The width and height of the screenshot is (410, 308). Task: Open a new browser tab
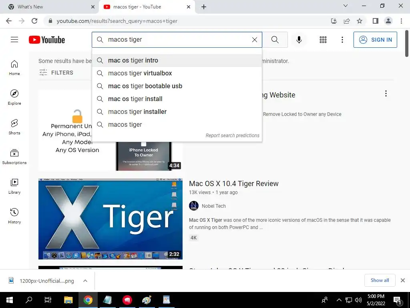pos(204,7)
